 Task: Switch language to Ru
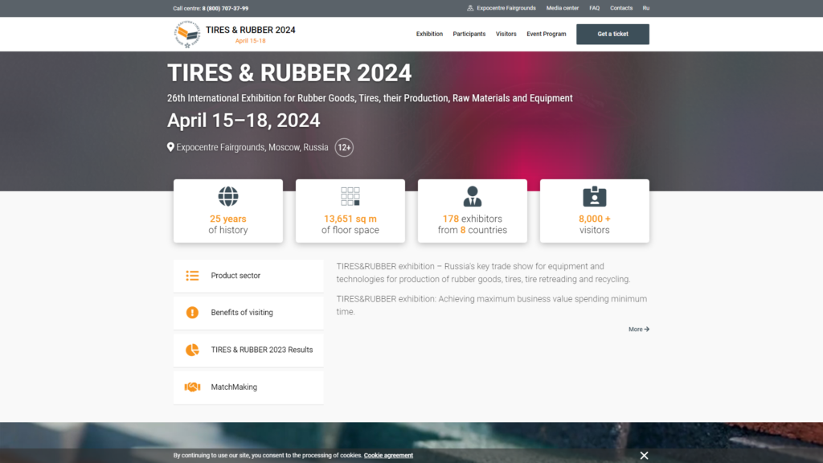pyautogui.click(x=646, y=8)
